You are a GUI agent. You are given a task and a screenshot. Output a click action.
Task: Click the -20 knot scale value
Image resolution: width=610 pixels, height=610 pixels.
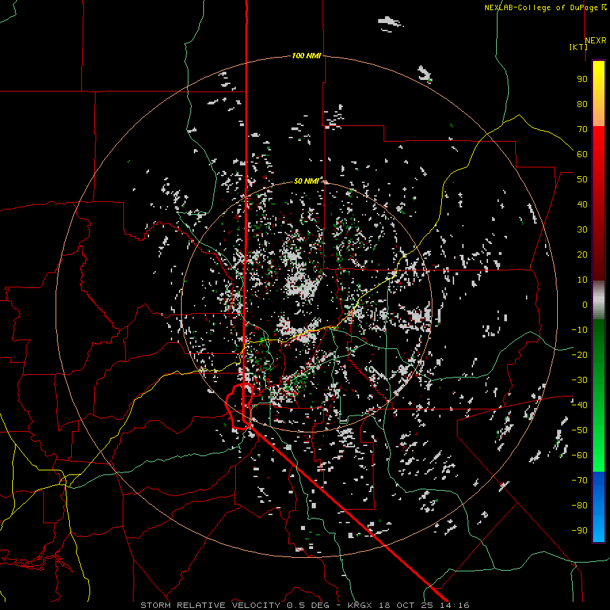(x=579, y=354)
